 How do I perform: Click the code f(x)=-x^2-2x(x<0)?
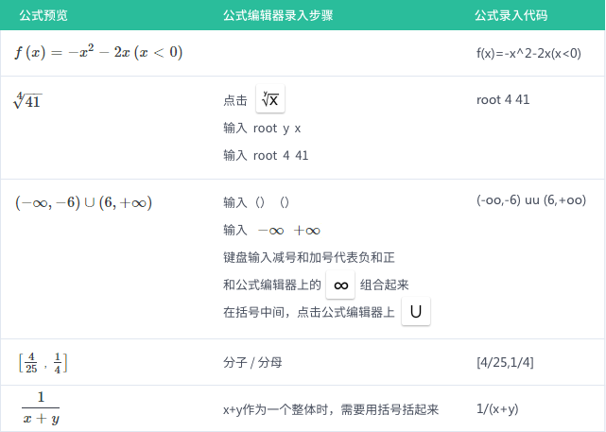pyautogui.click(x=528, y=53)
